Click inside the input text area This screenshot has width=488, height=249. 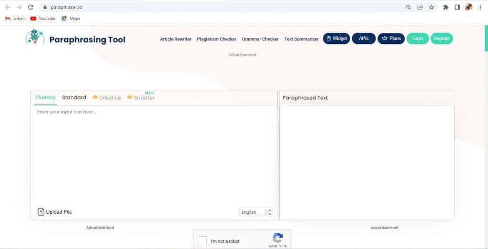[x=154, y=155]
